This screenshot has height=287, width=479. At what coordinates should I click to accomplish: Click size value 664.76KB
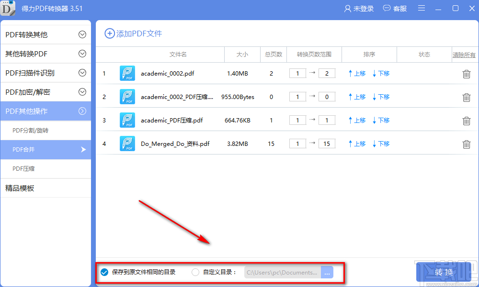click(238, 121)
